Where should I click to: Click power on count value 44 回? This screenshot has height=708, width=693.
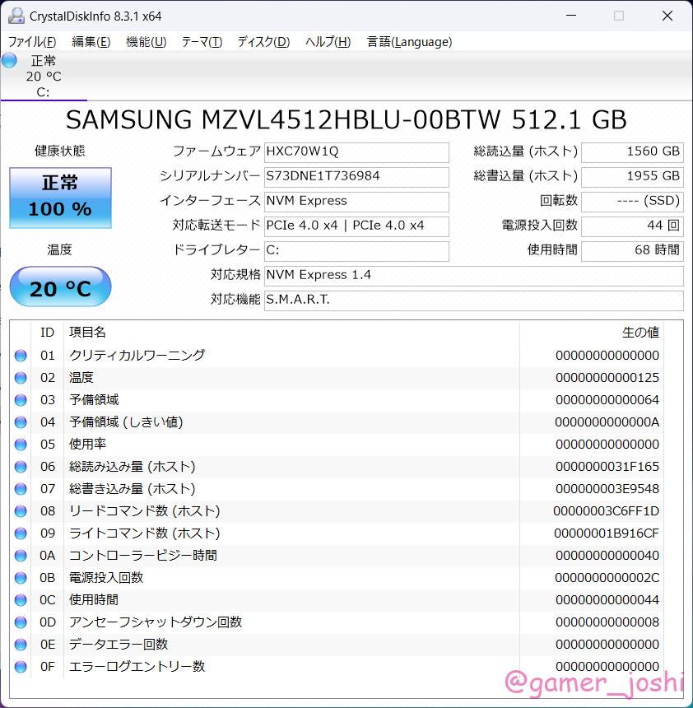point(632,226)
